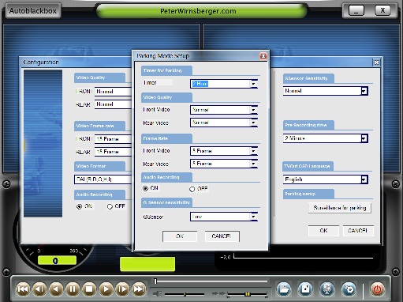Viewport: 403px width, 302px height.
Task: Select Audio Recording OFF in Parking Mode Setup
Action: [x=192, y=189]
